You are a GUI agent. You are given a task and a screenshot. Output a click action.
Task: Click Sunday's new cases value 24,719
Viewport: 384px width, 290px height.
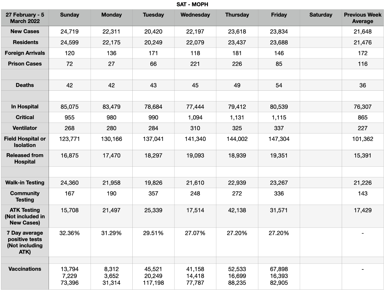pos(70,32)
